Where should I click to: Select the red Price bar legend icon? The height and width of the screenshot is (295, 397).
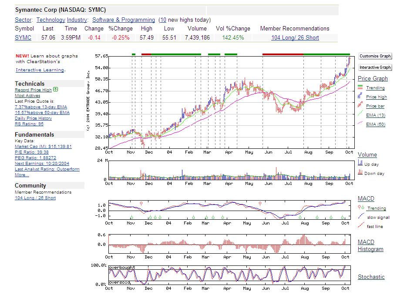click(x=360, y=104)
